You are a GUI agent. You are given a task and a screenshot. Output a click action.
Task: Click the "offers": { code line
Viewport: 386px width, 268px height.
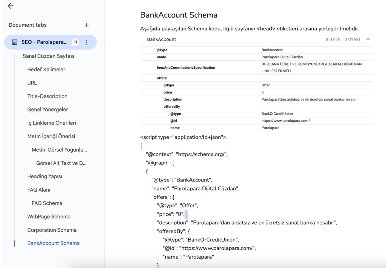point(163,197)
